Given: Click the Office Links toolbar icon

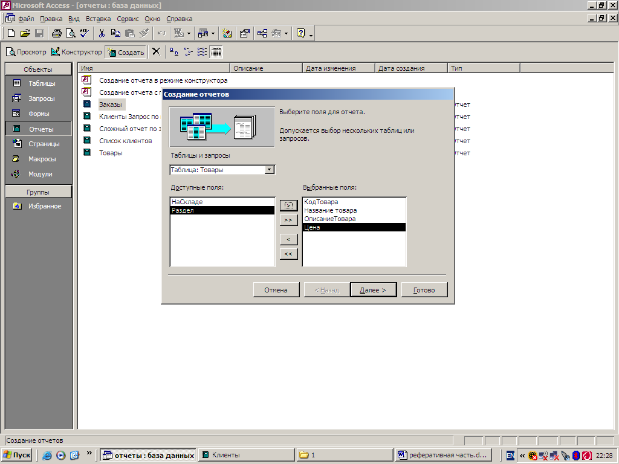Looking at the screenshot, I should click(179, 34).
